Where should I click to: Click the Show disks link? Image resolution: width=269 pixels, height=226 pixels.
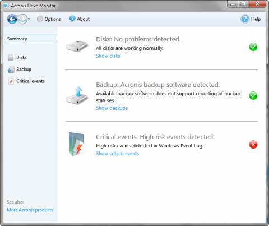coord(108,56)
